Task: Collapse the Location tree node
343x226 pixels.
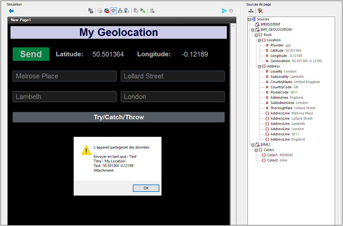Action: pyautogui.click(x=259, y=40)
